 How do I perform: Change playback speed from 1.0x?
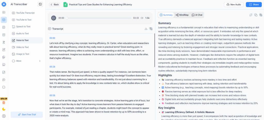pos(147,18)
